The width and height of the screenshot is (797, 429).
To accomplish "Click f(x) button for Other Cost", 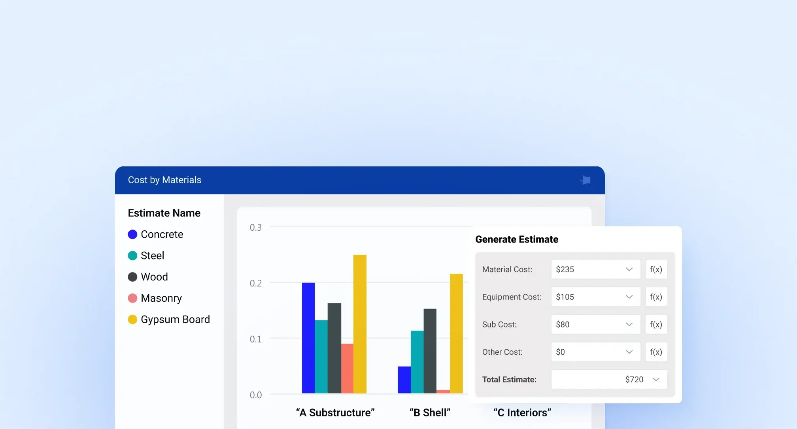I will [x=656, y=352].
